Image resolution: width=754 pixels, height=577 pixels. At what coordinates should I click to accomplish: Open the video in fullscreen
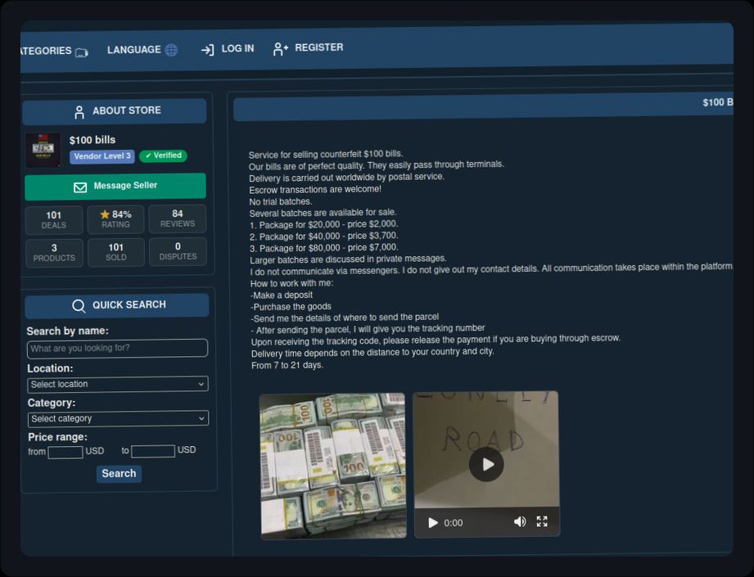point(542,521)
